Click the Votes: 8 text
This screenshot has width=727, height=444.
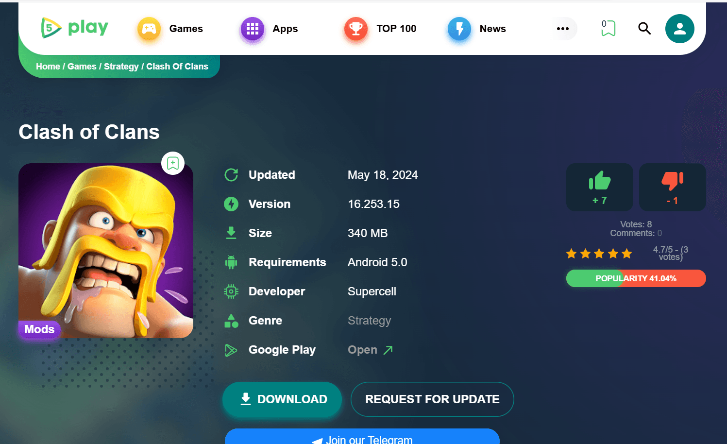pos(636,224)
